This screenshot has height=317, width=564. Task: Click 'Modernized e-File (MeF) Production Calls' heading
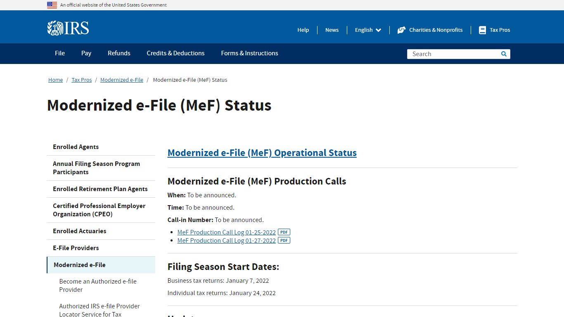(x=257, y=182)
